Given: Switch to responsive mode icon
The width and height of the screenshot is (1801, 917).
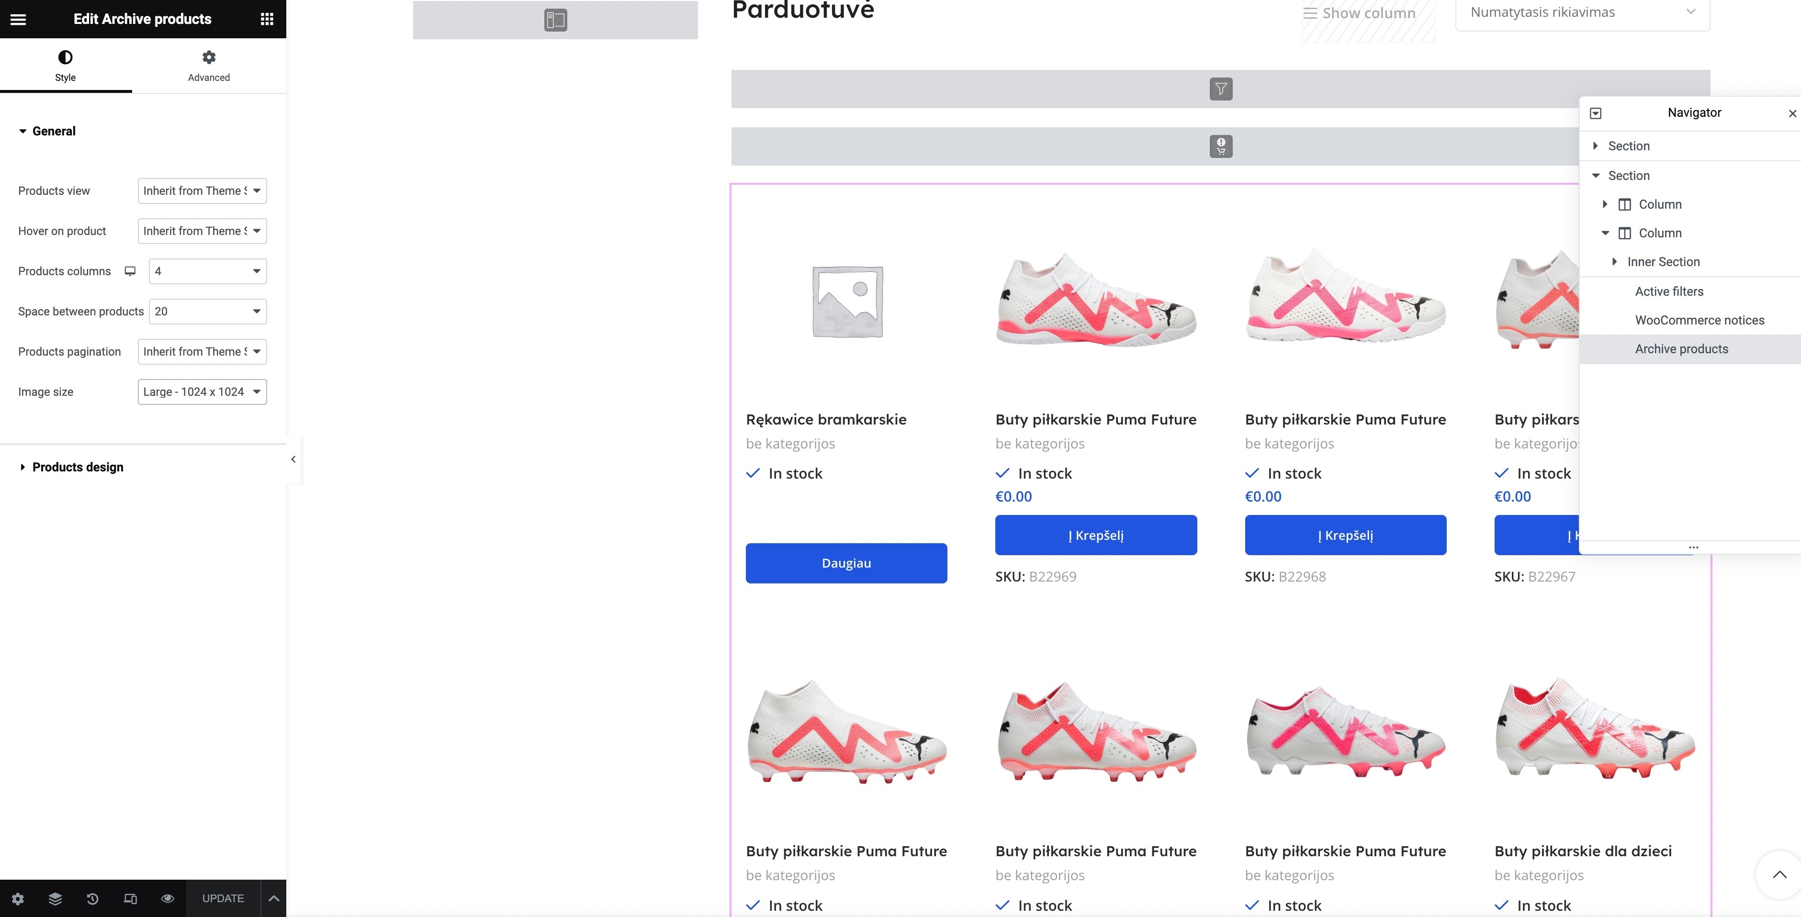Looking at the screenshot, I should point(130,898).
